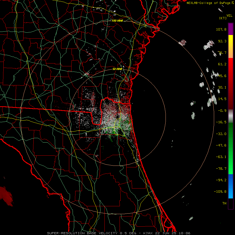The width and height of the screenshot is (235, 235).
Task: Click the 61.2 velocity scale value
Action: [x=222, y=64]
